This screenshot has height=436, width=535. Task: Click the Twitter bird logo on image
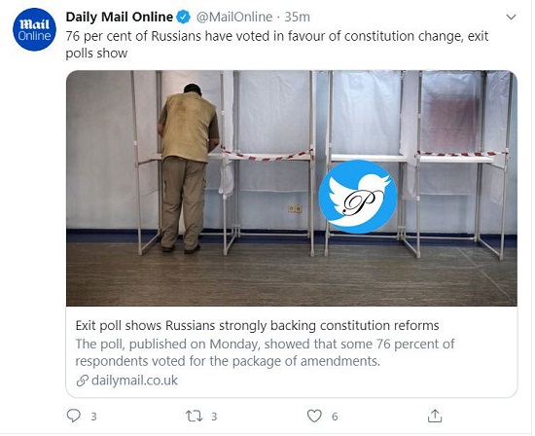358,197
